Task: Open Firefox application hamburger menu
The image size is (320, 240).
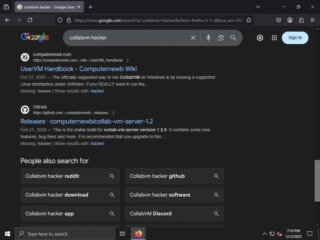Action: [x=312, y=20]
